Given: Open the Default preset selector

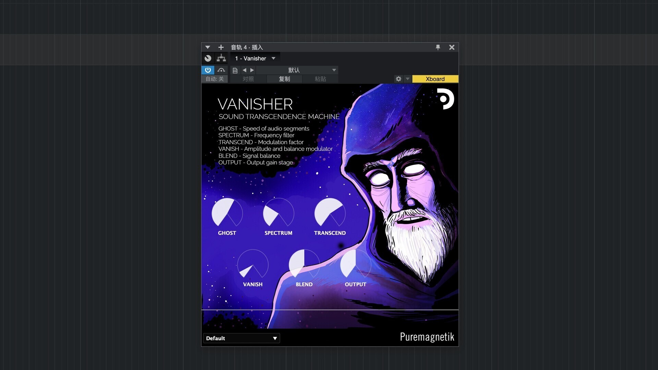Looking at the screenshot, I should point(242,338).
